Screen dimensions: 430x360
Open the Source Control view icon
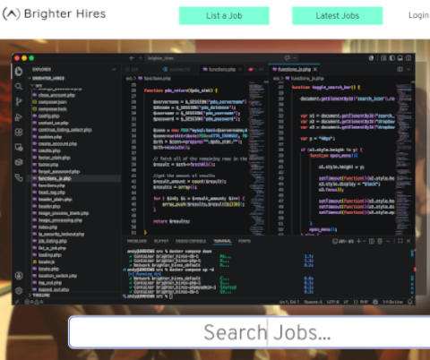19,101
